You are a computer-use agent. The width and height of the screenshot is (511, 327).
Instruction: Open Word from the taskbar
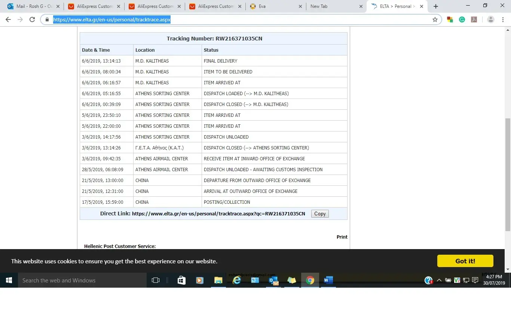328,280
